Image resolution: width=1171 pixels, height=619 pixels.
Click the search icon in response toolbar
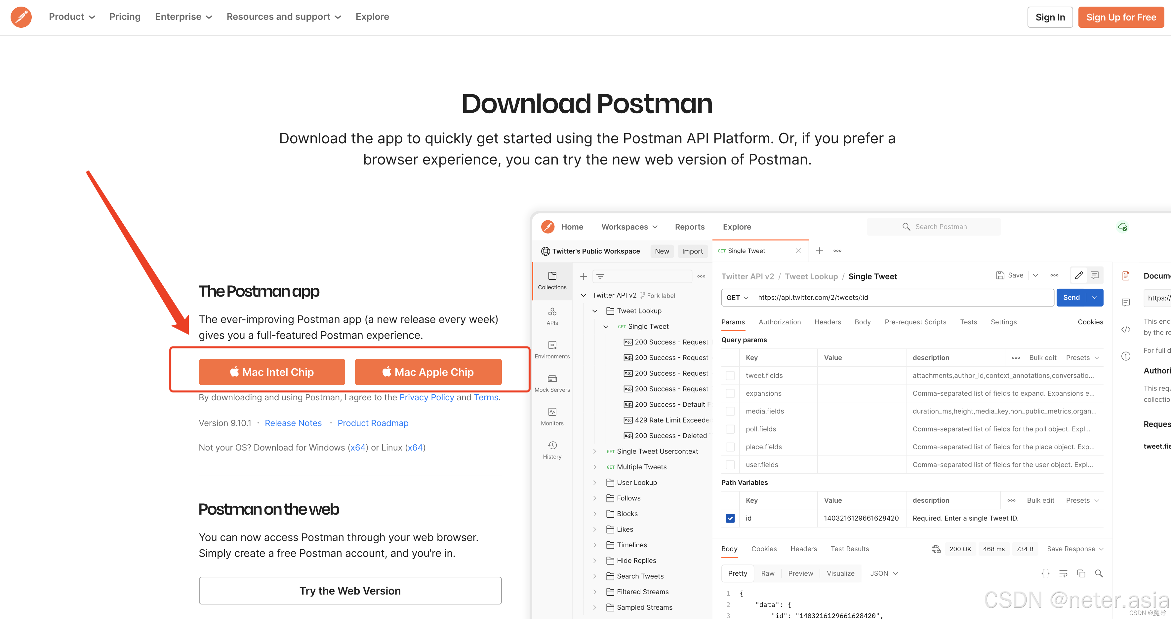(x=1099, y=573)
